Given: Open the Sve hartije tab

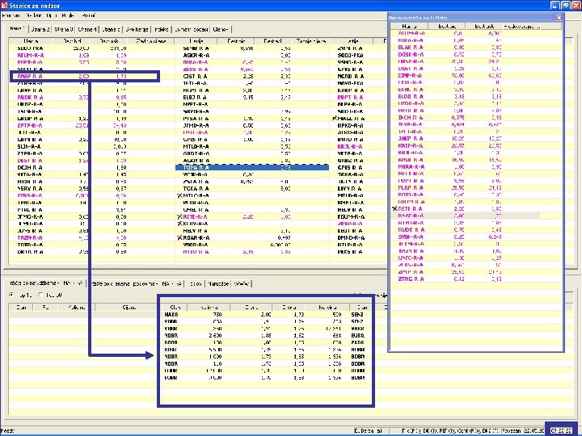Looking at the screenshot, I should pyautogui.click(x=137, y=29).
